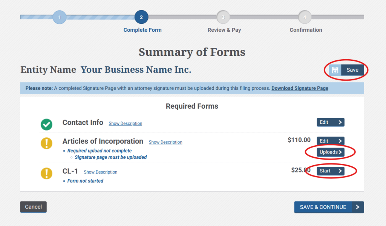Click the arrow icon on the Contact Info Edit button
The width and height of the screenshot is (386, 226).
click(339, 122)
